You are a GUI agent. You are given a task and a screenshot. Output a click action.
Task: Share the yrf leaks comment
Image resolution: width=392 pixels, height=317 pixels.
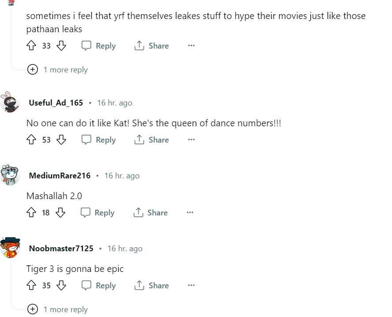click(x=151, y=46)
